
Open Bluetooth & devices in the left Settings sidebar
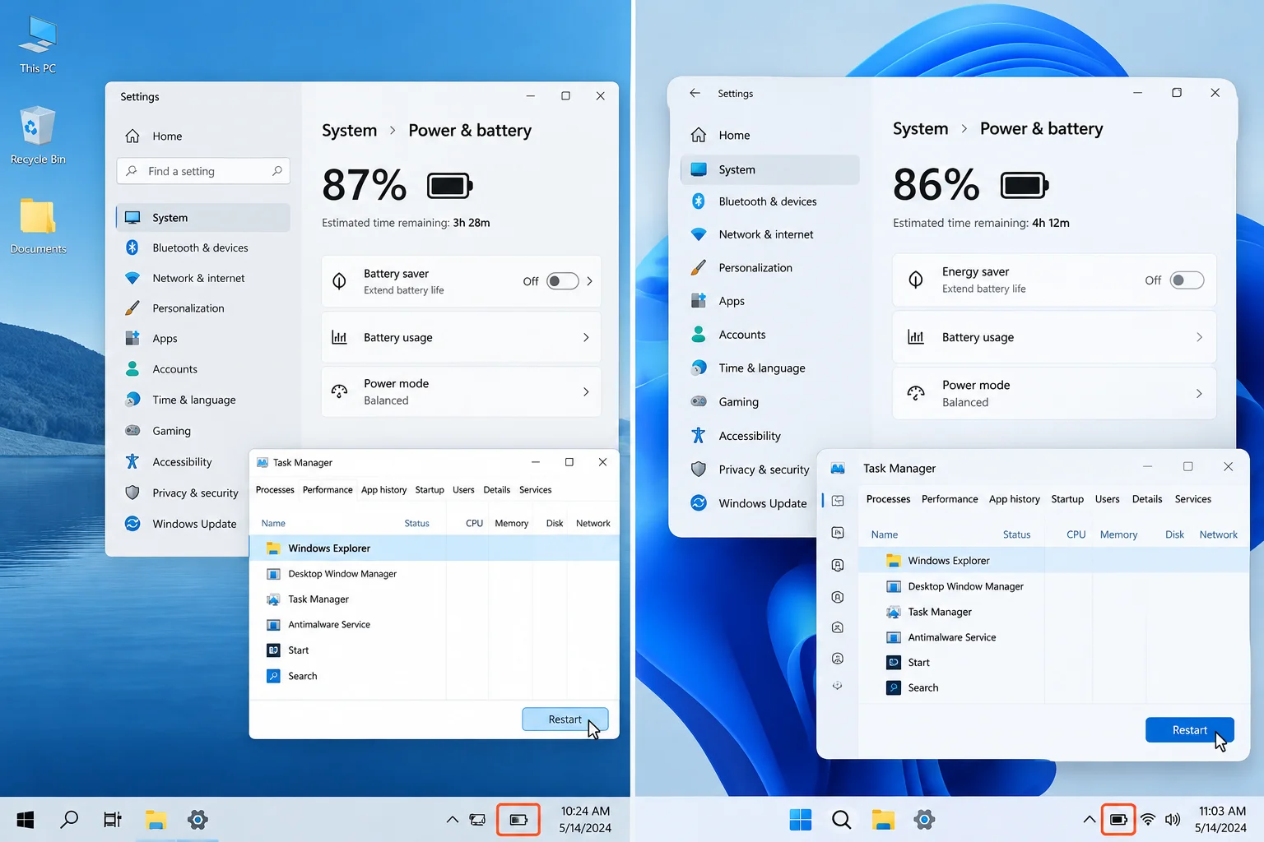[203, 248]
